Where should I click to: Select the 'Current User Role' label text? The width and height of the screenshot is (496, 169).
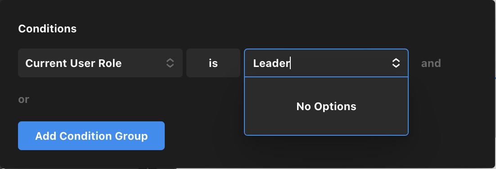(73, 63)
